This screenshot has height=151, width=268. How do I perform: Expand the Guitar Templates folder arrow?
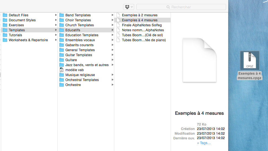(113, 55)
